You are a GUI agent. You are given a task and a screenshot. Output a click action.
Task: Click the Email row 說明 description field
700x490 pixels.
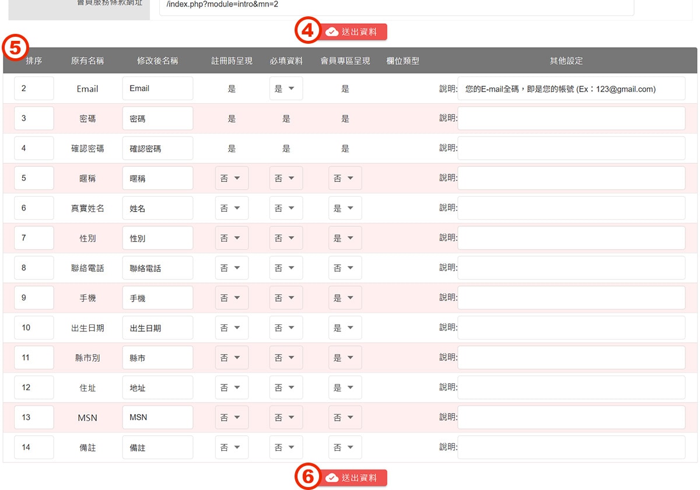(x=572, y=89)
